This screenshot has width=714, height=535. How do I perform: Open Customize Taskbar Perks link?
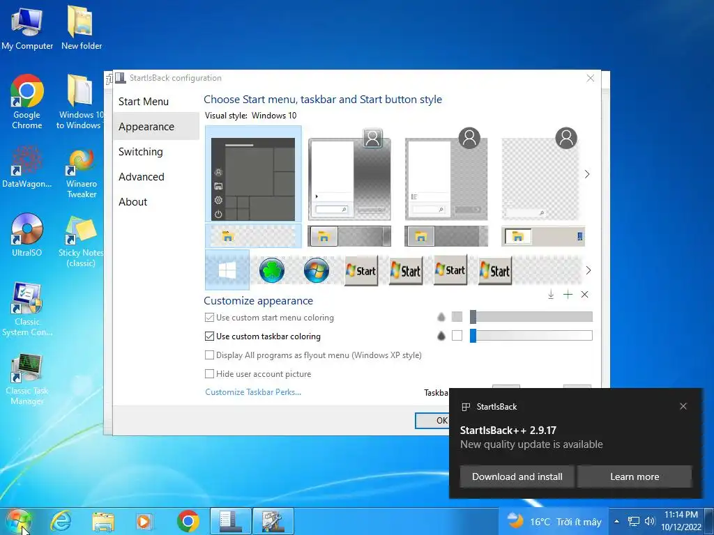click(x=253, y=391)
